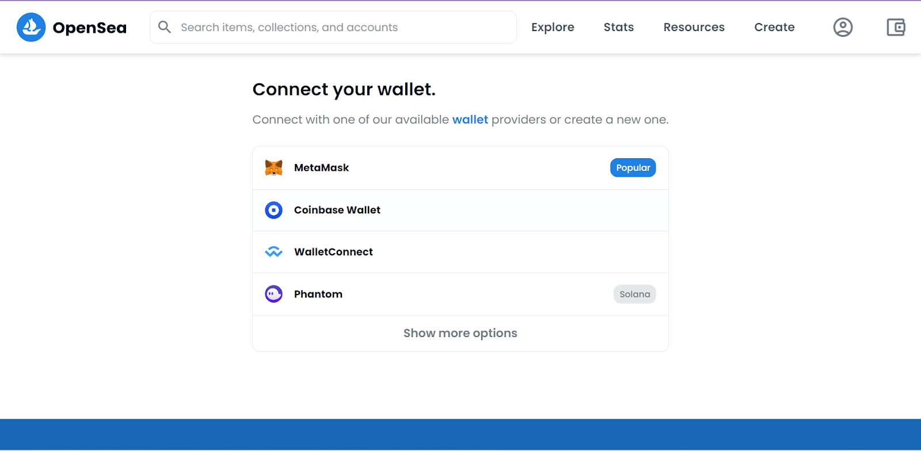Select the Solana badge on Phantom
Image resolution: width=921 pixels, height=451 pixels.
click(x=634, y=294)
